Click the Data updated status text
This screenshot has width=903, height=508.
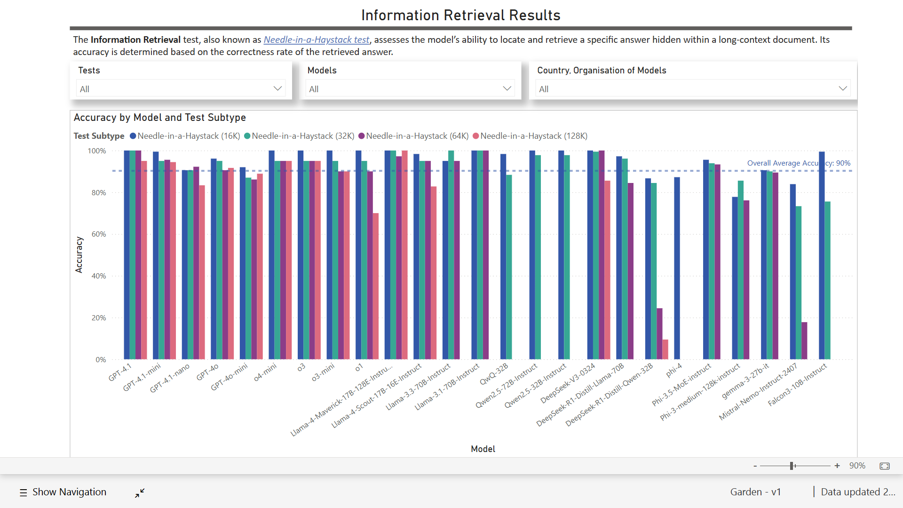858,492
